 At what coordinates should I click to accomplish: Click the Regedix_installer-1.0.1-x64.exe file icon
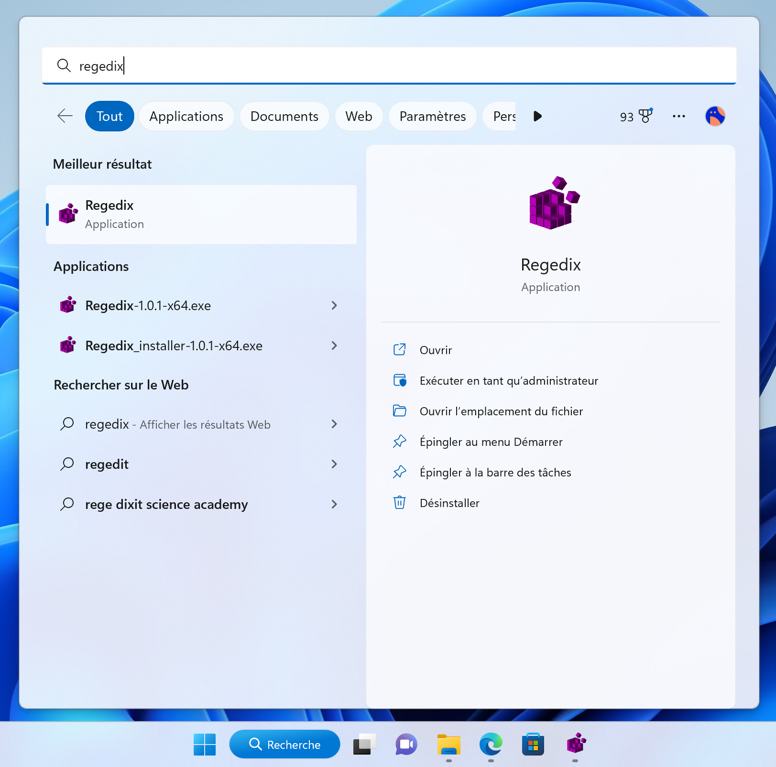click(x=68, y=345)
